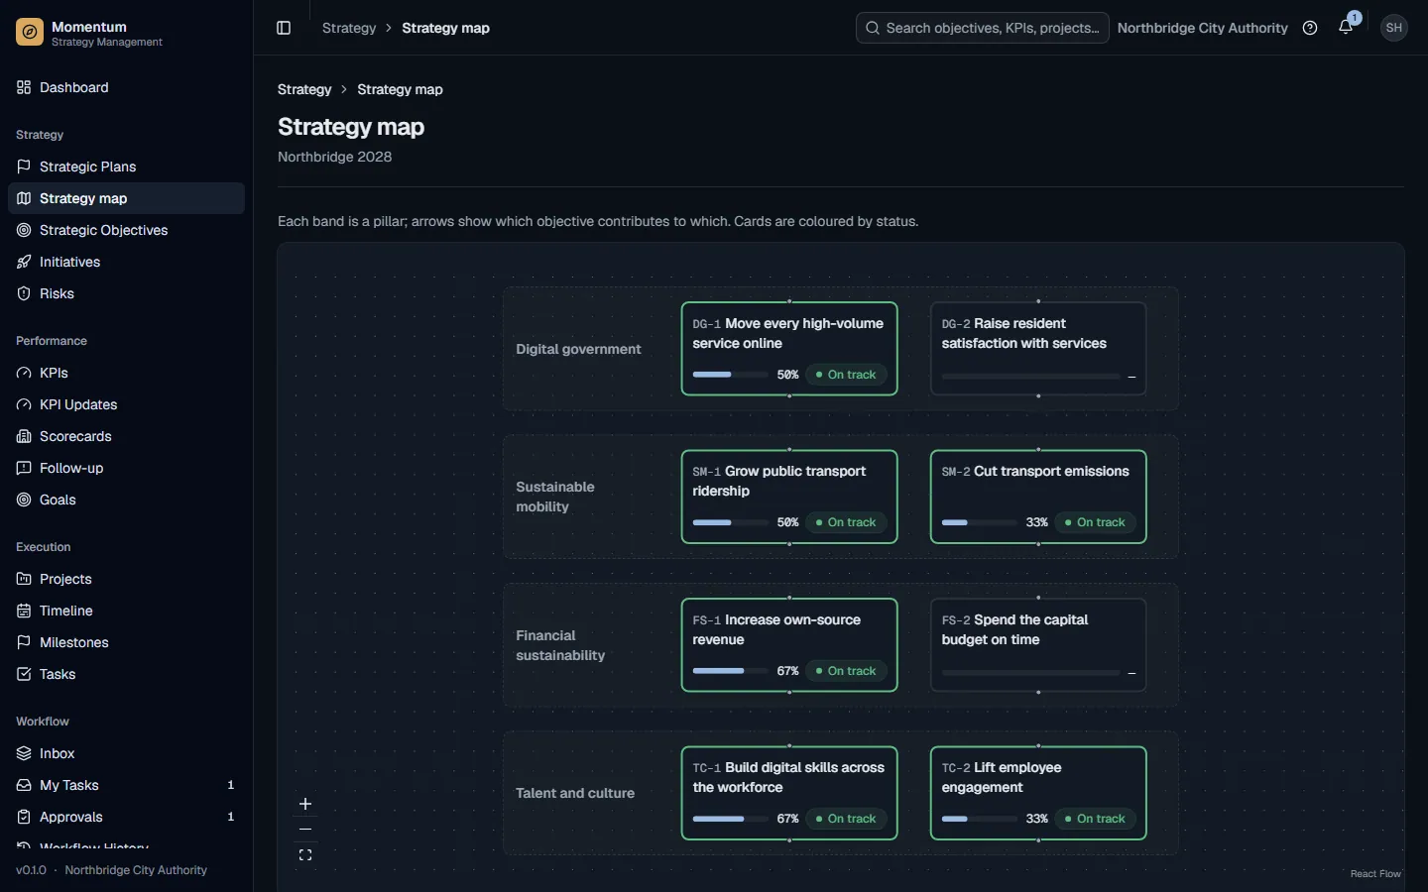Viewport: 1428px width, 892px height.
Task: Open the SH user avatar menu
Action: (1394, 28)
